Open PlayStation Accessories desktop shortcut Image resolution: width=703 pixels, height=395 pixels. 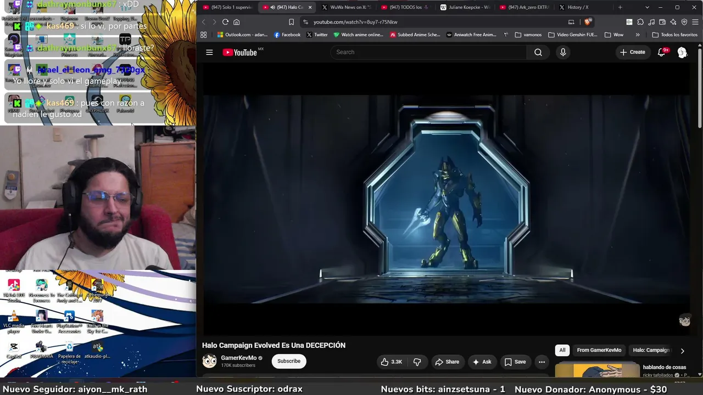pos(69,321)
